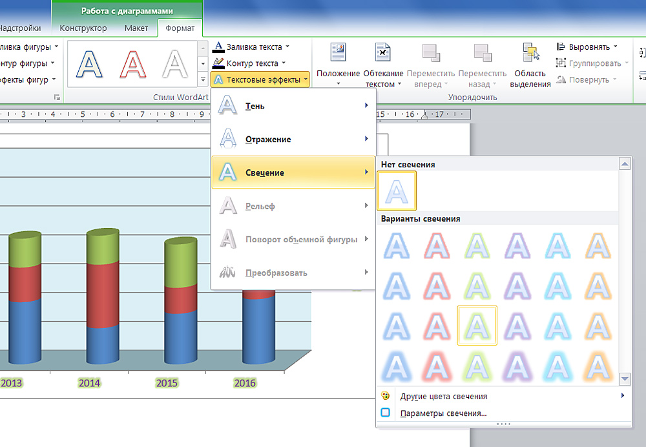Open Область выделения selection pane
Image resolution: width=646 pixels, height=447 pixels.
click(x=530, y=53)
